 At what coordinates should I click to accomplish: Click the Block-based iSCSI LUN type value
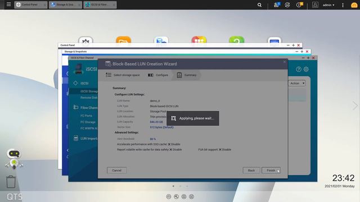[164, 106]
